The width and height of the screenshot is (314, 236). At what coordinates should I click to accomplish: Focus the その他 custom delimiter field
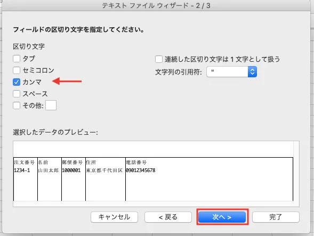tap(51, 105)
